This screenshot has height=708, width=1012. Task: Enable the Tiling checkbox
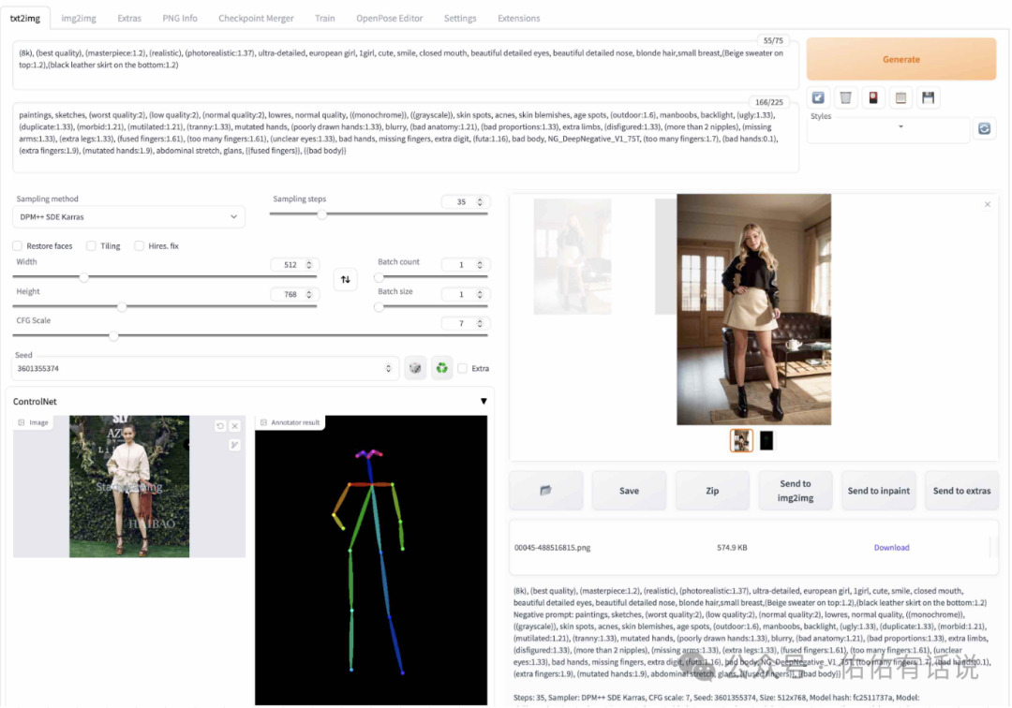[x=91, y=245]
